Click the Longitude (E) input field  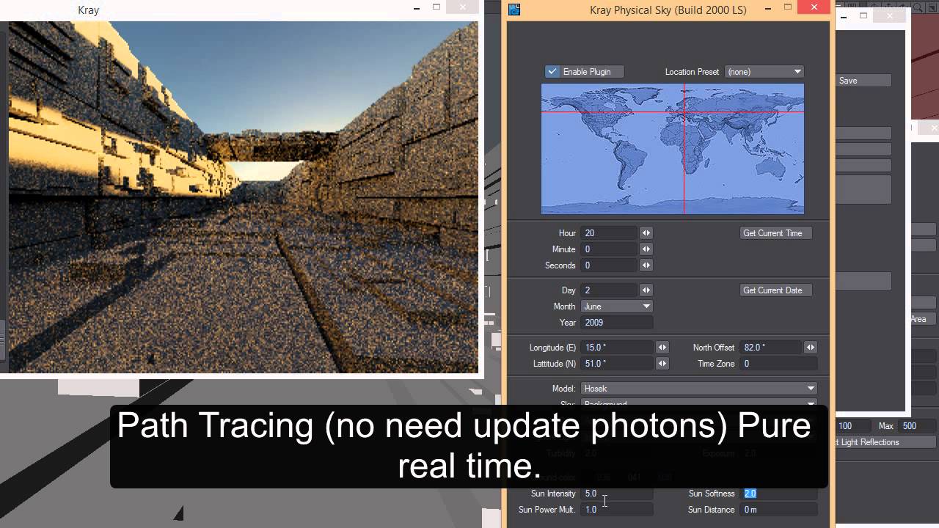coord(617,348)
